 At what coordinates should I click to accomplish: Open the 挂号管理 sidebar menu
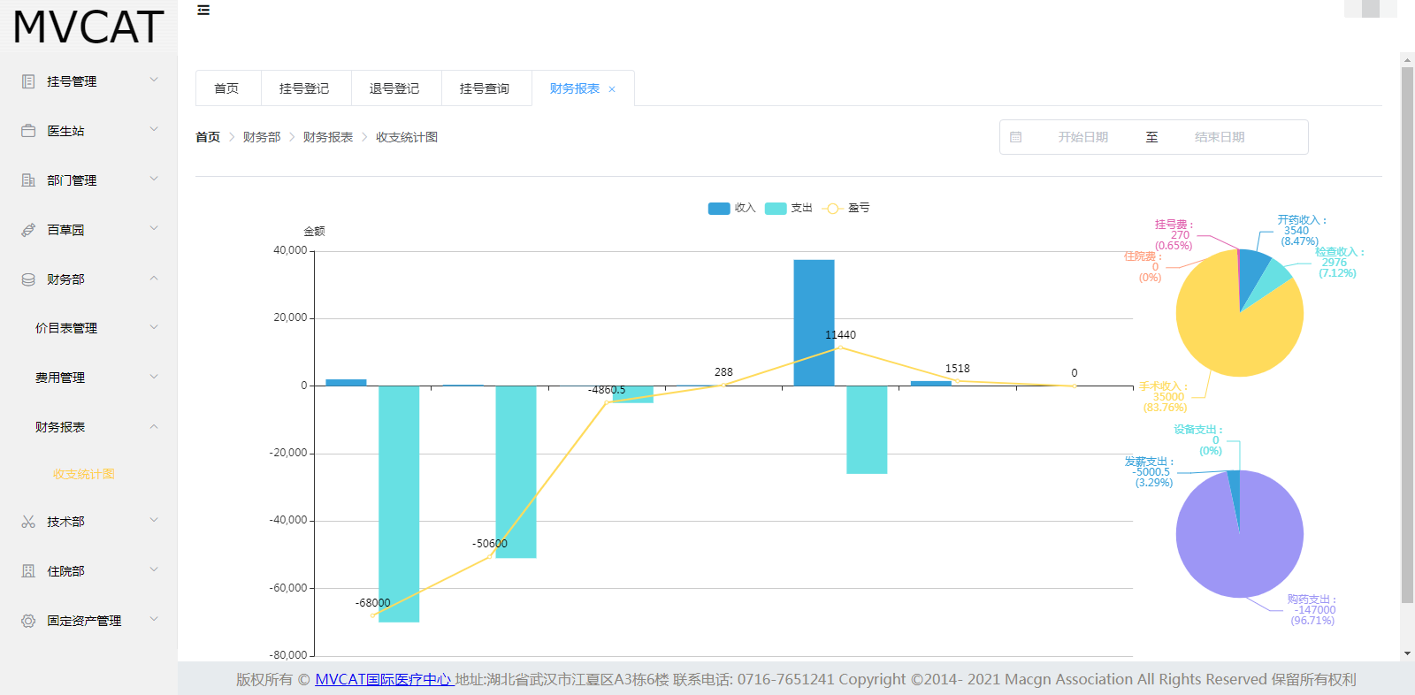tap(88, 81)
